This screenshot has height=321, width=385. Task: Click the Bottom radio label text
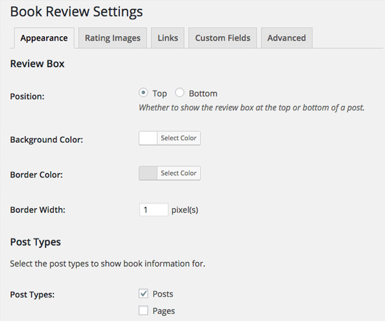[x=203, y=93]
